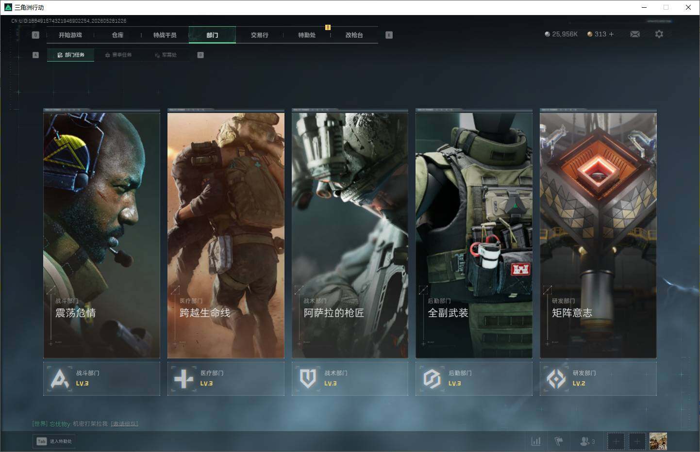Click the 战斗部门 triangle emblem icon
The width and height of the screenshot is (700, 452).
tap(60, 378)
